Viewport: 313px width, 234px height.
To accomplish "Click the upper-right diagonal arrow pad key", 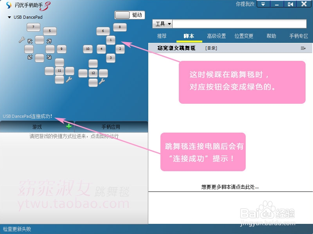I will pos(49,41).
